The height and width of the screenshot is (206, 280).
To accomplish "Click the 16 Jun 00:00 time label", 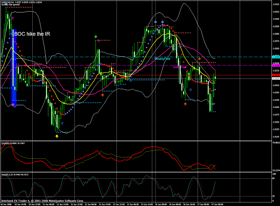I will [161, 204].
